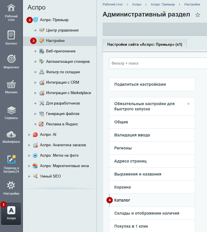Select the Каталог settings section
207x232 pixels.
[152, 200]
